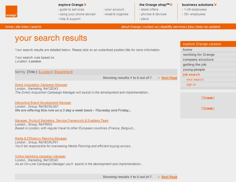The image size is (236, 182).
Task: Open explore Orange careers header
Action: coord(208,44)
